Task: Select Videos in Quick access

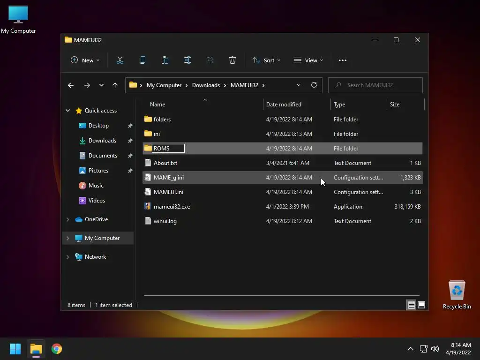Action: pos(97,201)
